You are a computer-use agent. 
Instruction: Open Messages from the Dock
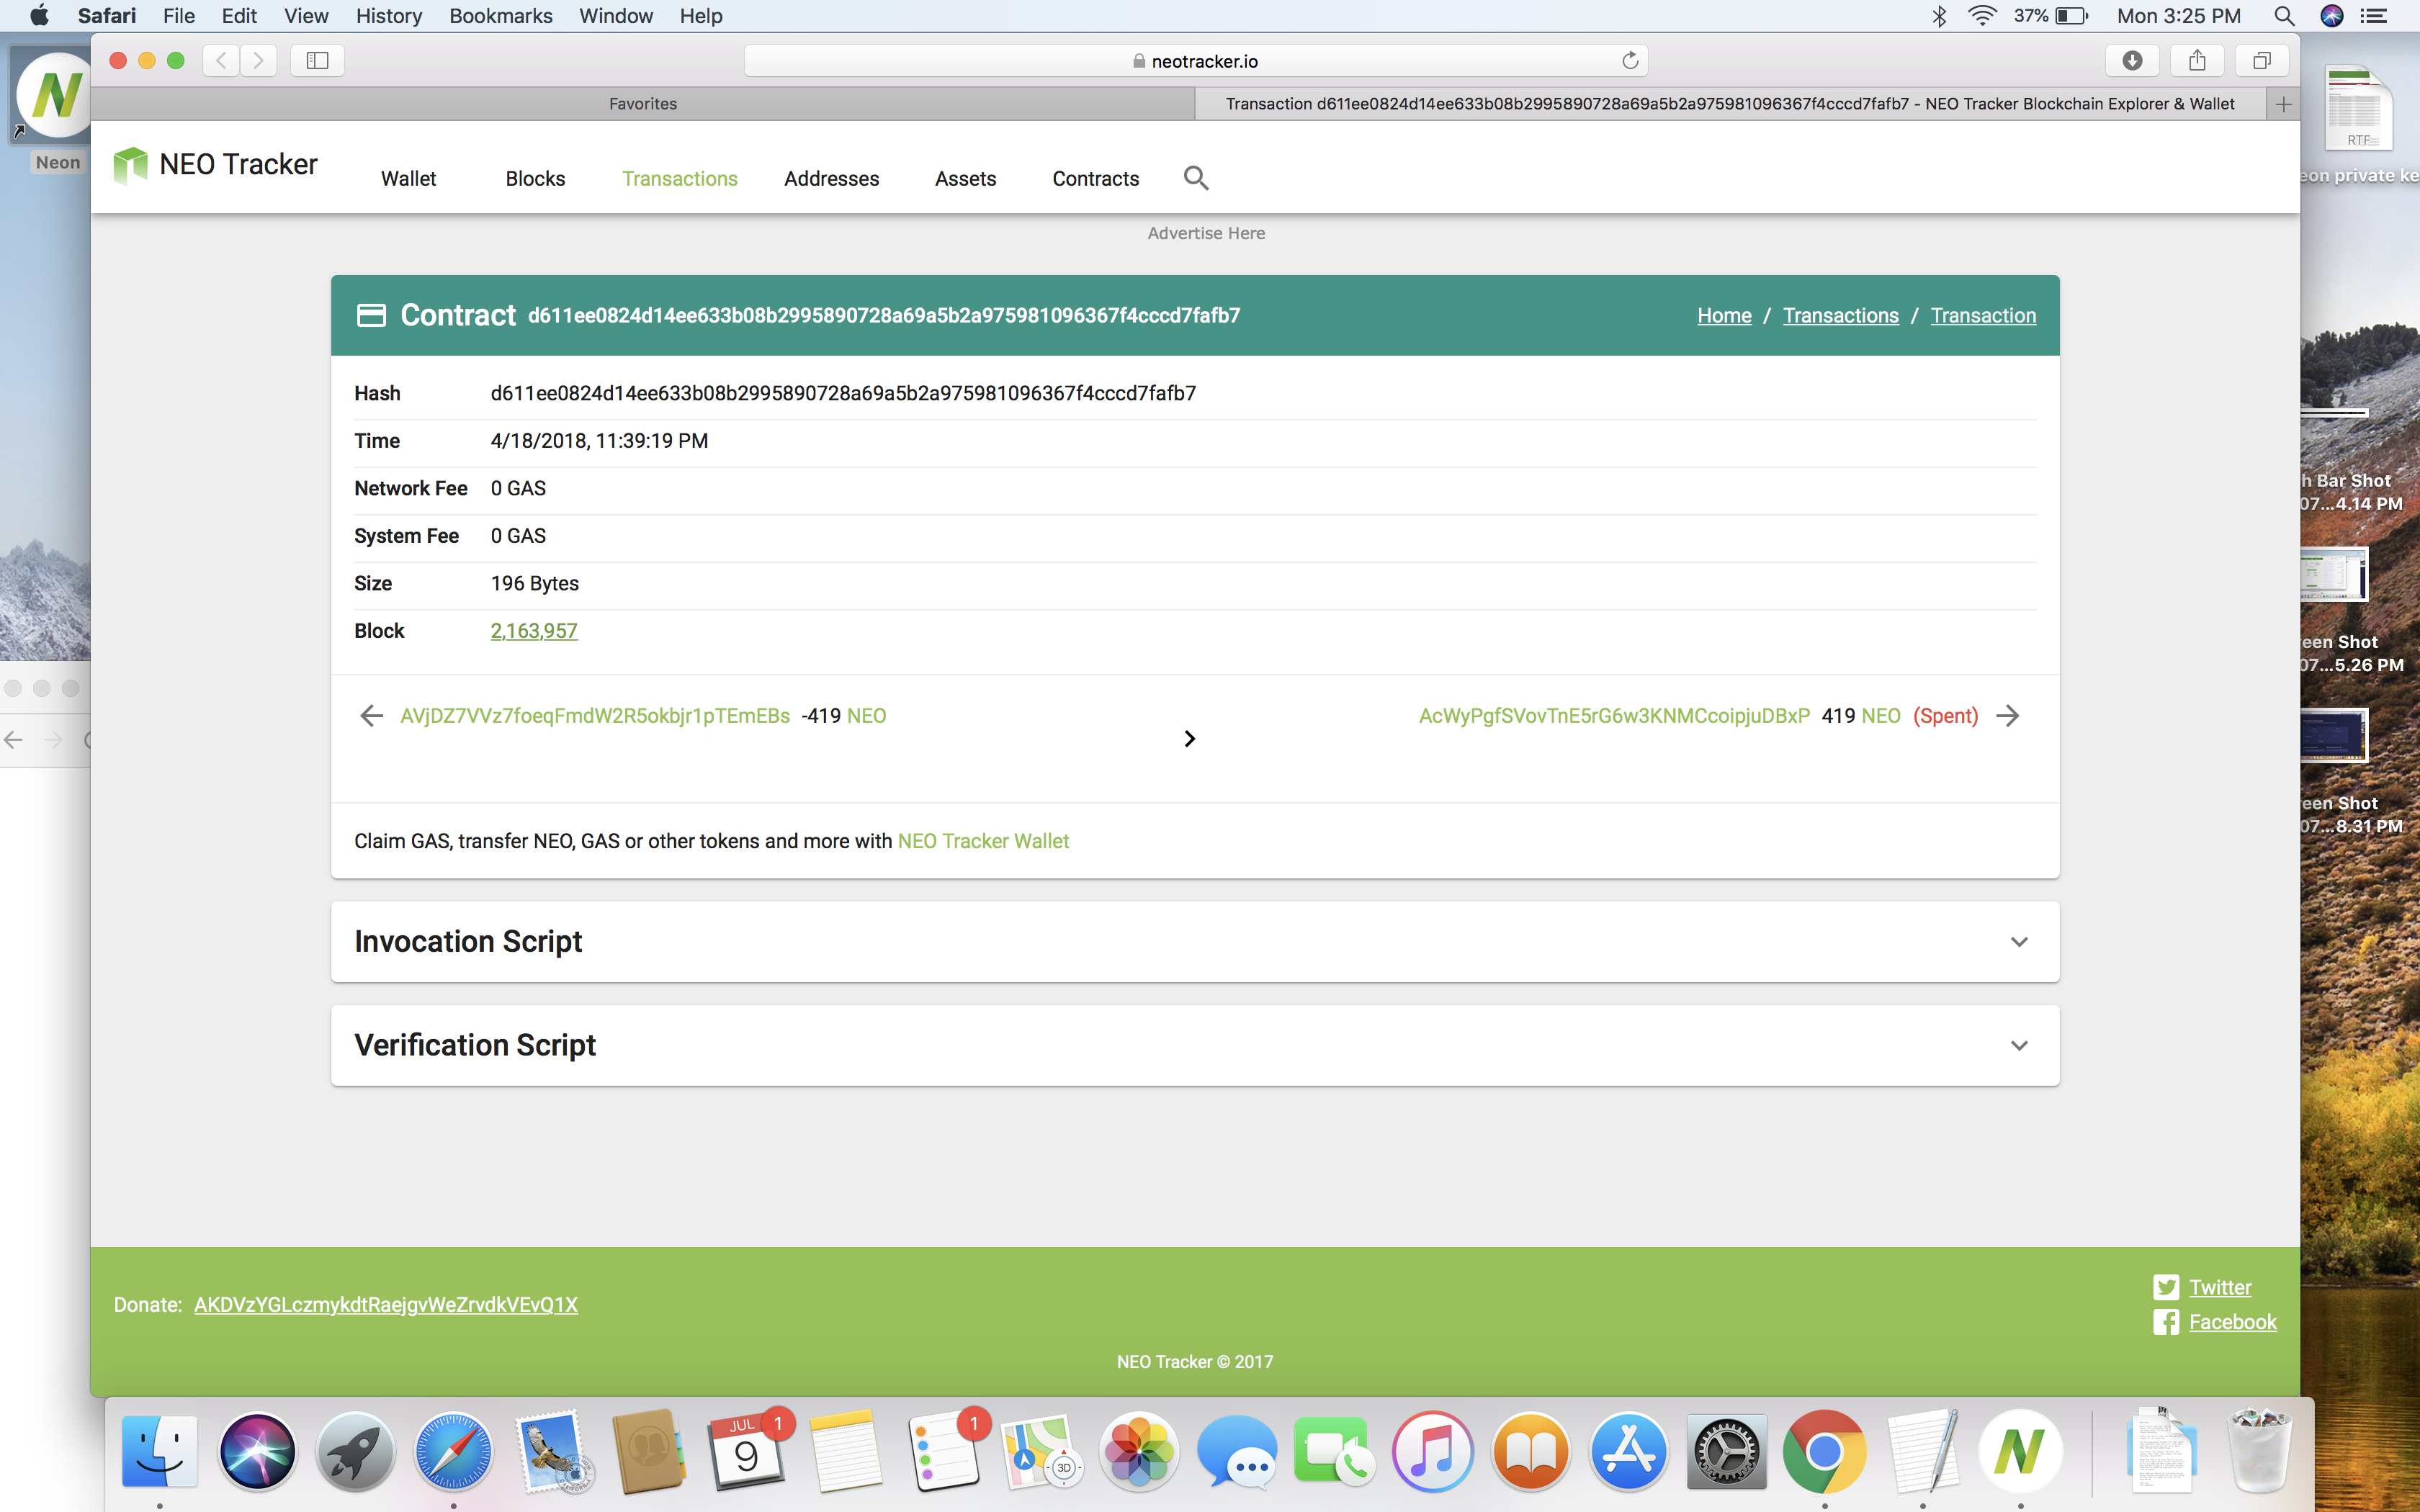pos(1236,1451)
